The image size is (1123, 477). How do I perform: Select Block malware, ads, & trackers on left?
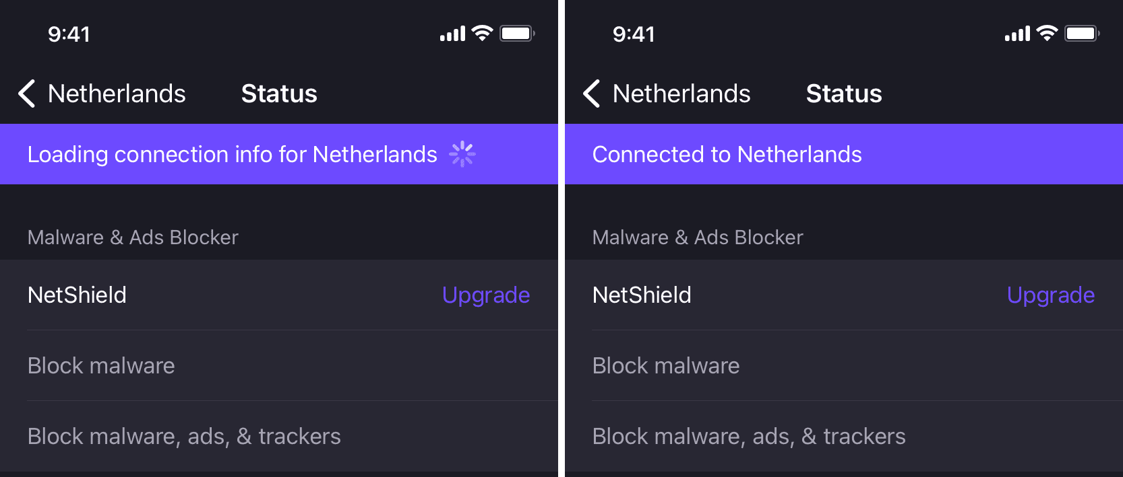pyautogui.click(x=279, y=436)
